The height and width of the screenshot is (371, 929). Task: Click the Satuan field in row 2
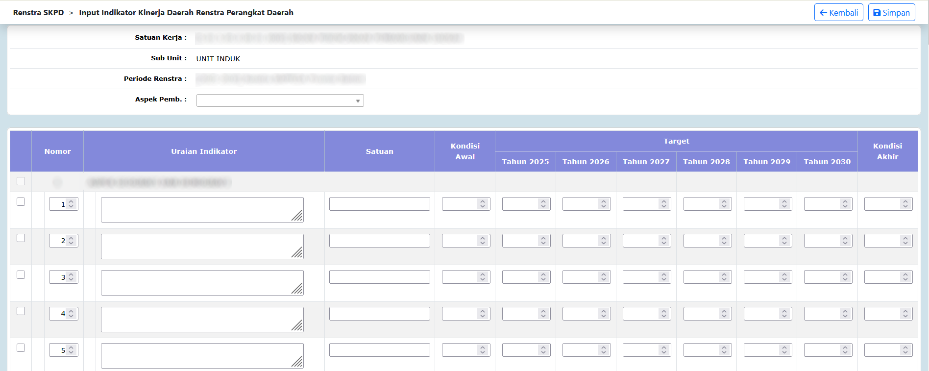[x=379, y=241]
